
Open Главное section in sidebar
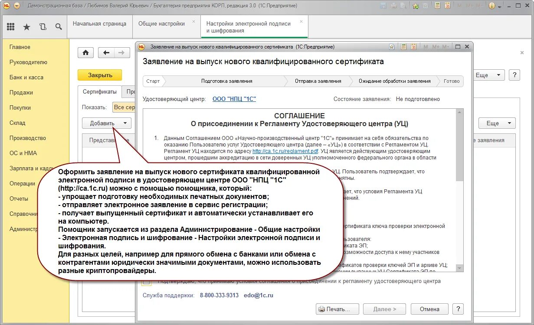(x=20, y=47)
